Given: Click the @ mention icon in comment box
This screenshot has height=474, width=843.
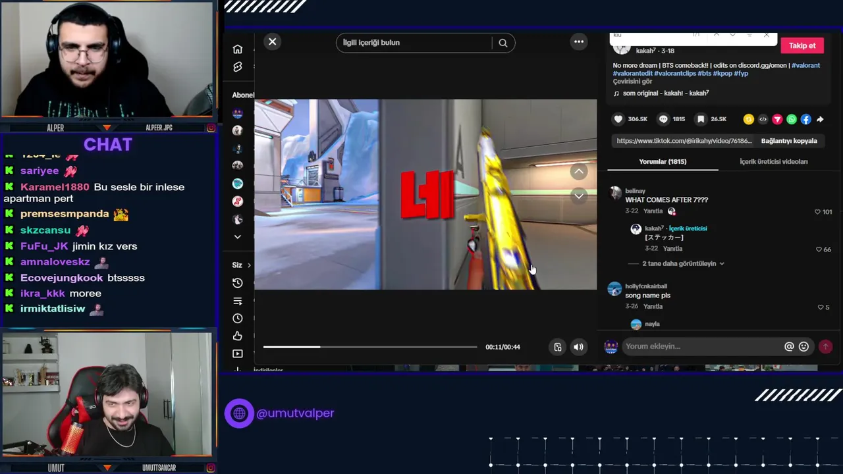Looking at the screenshot, I should click(789, 346).
